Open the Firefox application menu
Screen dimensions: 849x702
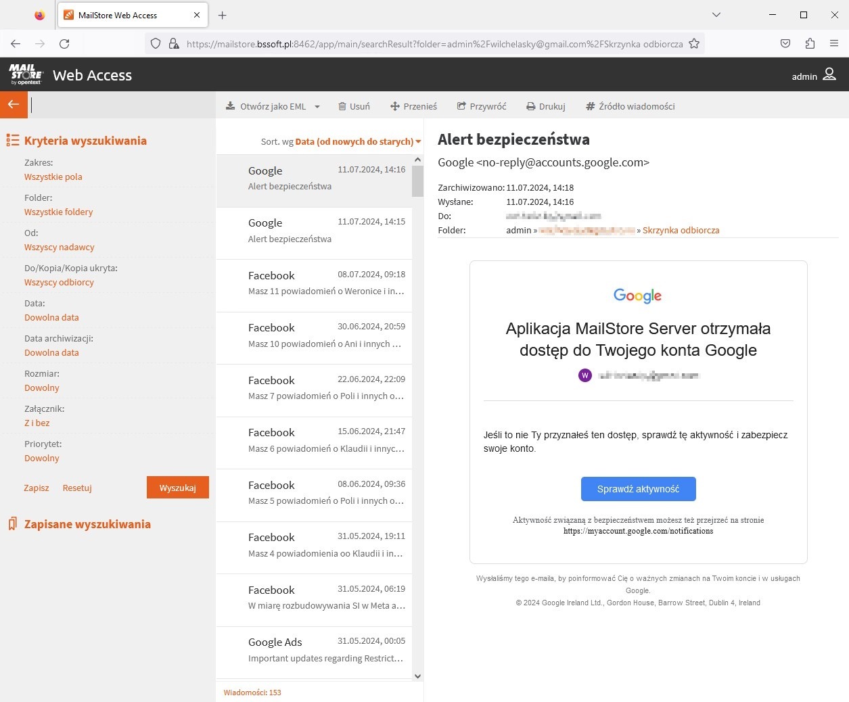834,44
